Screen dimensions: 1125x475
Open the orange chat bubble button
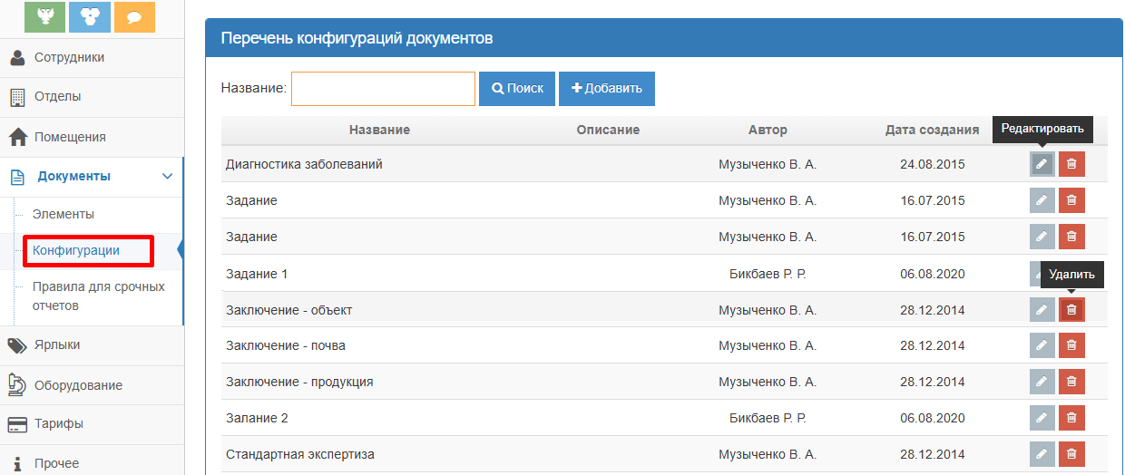pos(134,16)
